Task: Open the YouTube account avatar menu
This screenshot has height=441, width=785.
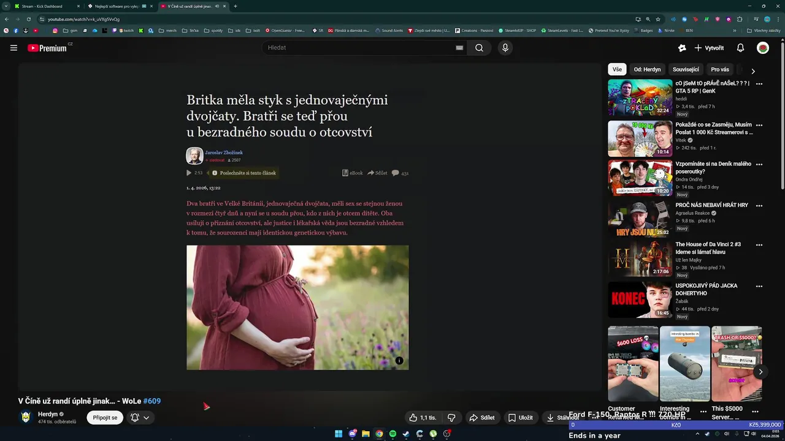Action: click(763, 48)
